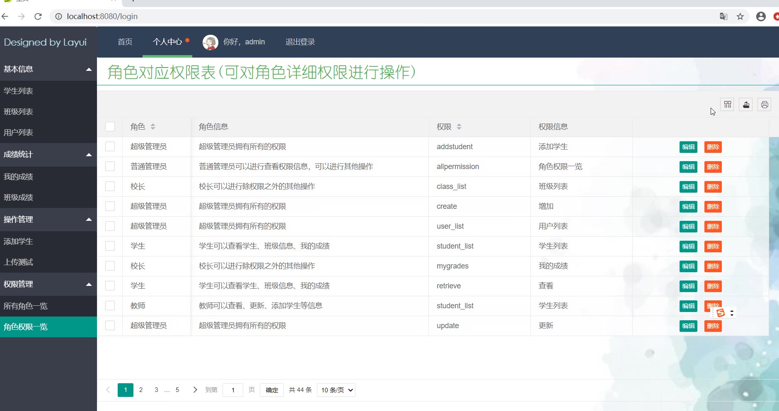The image size is (779, 411).
Task: Click the page number jump input field
Action: tap(233, 390)
